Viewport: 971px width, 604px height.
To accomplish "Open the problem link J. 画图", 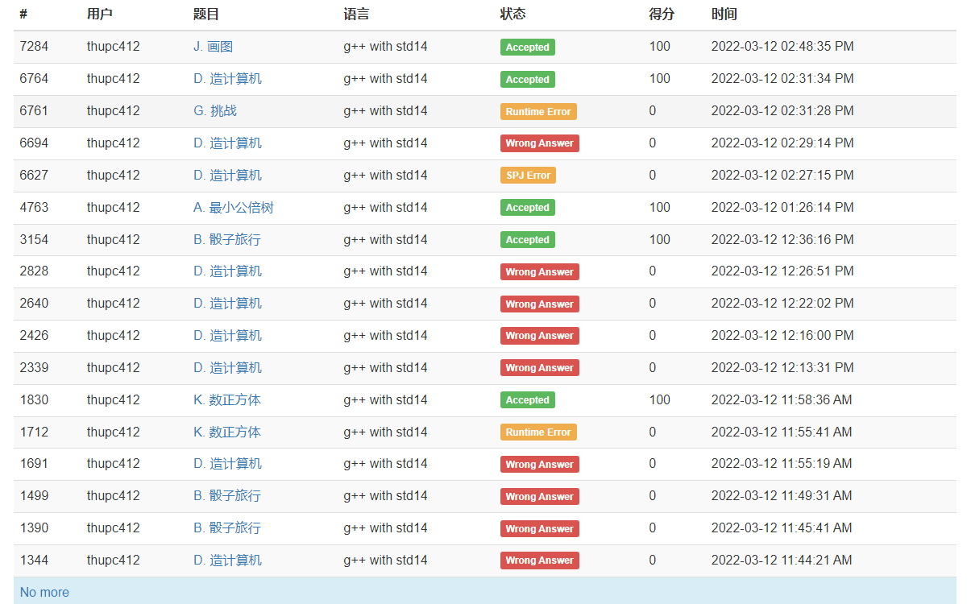I will tap(213, 47).
